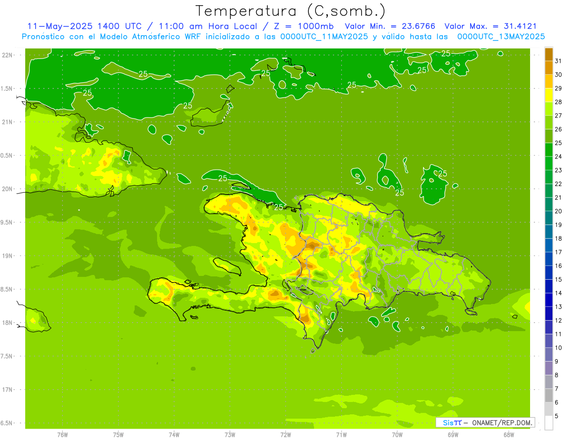Click the "22" label on the color scale
571x441 pixels.
tap(559, 184)
